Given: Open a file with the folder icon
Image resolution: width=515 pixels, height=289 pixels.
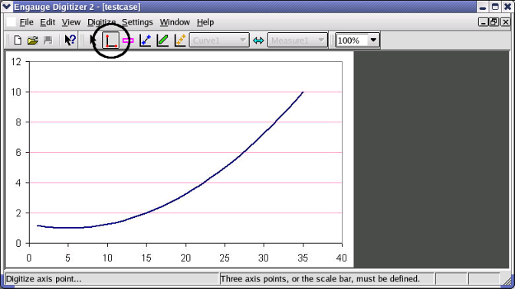Looking at the screenshot, I should (x=32, y=41).
